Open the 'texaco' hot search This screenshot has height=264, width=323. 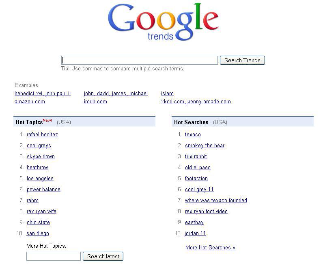click(193, 135)
